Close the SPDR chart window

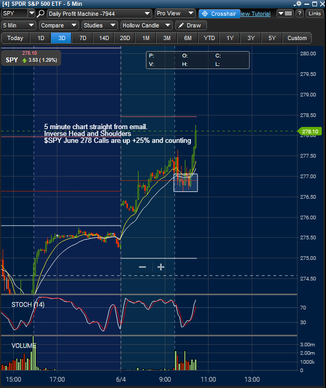322,4
